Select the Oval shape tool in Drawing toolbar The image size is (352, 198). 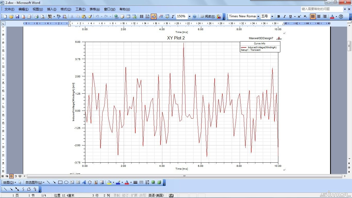(66, 182)
